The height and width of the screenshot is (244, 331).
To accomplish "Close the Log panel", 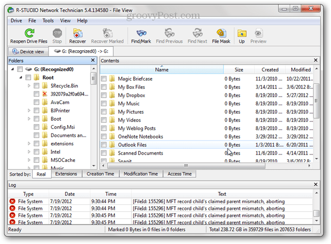I will pyautogui.click(x=315, y=185).
